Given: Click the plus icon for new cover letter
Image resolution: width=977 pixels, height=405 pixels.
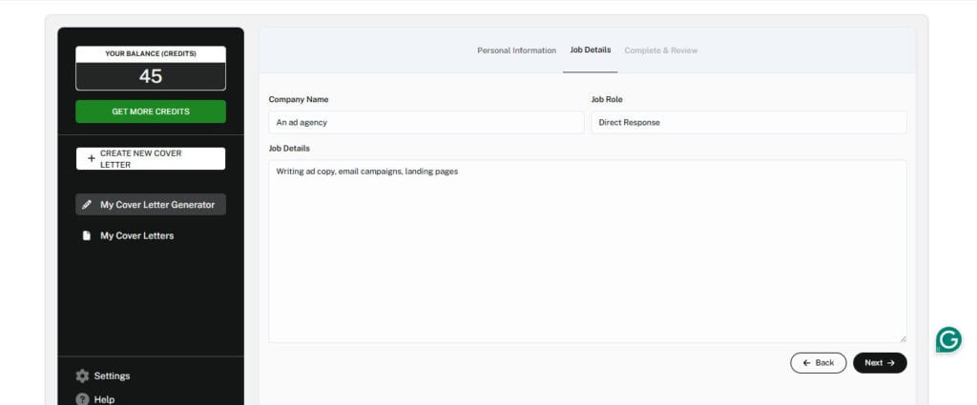Looking at the screenshot, I should [x=91, y=158].
